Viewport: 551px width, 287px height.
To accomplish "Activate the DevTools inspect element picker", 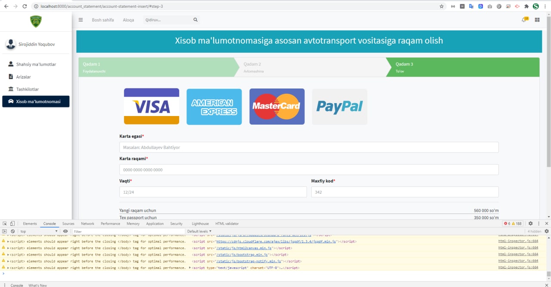I will (5, 223).
